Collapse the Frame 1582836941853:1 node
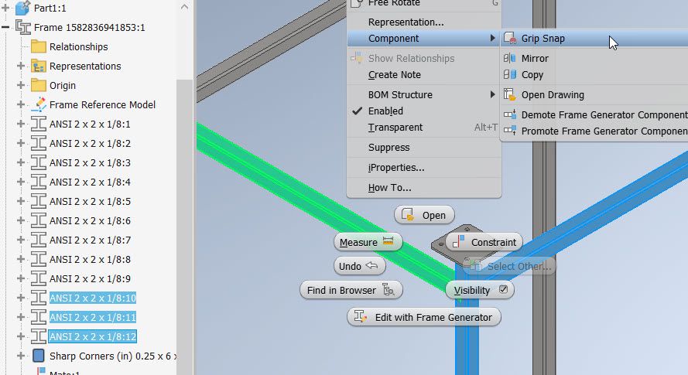 (x=5, y=27)
